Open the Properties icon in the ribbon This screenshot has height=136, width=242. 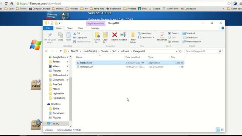click(162, 35)
